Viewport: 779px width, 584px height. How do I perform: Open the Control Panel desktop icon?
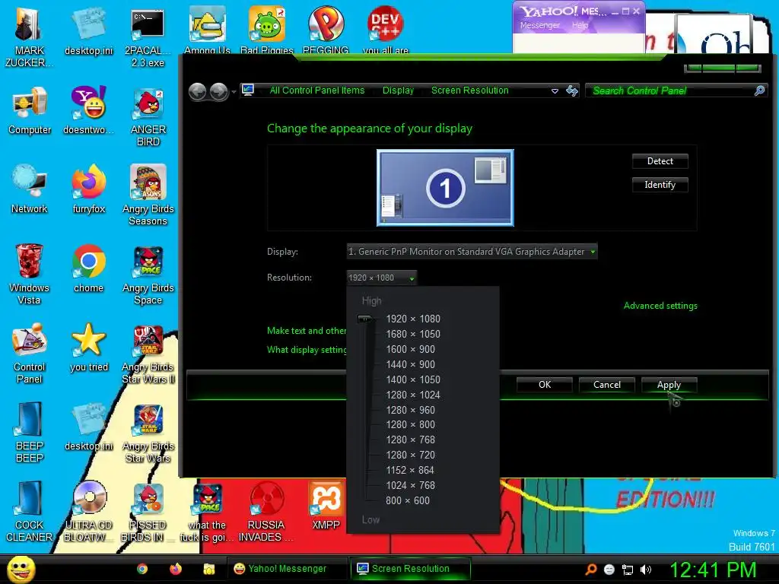tap(30, 353)
